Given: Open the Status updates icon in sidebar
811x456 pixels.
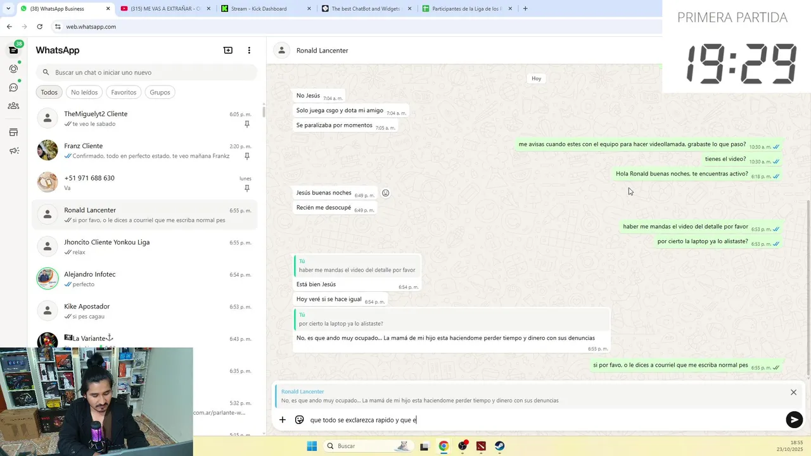Looking at the screenshot, I should [x=13, y=68].
